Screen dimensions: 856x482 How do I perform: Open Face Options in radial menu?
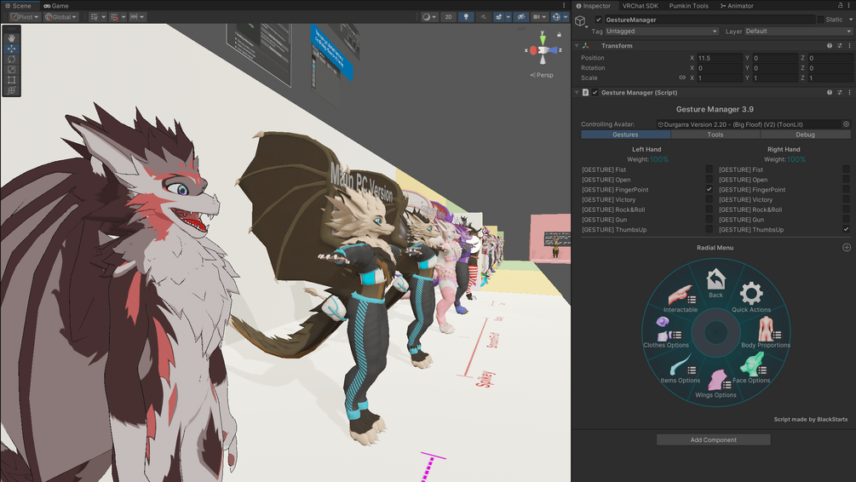pyautogui.click(x=751, y=369)
